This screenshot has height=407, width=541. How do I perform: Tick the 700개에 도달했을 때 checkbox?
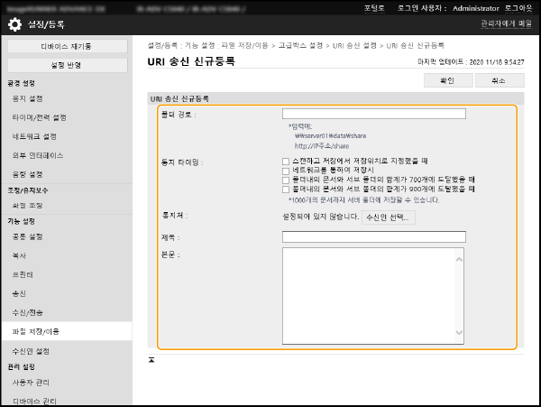point(286,180)
